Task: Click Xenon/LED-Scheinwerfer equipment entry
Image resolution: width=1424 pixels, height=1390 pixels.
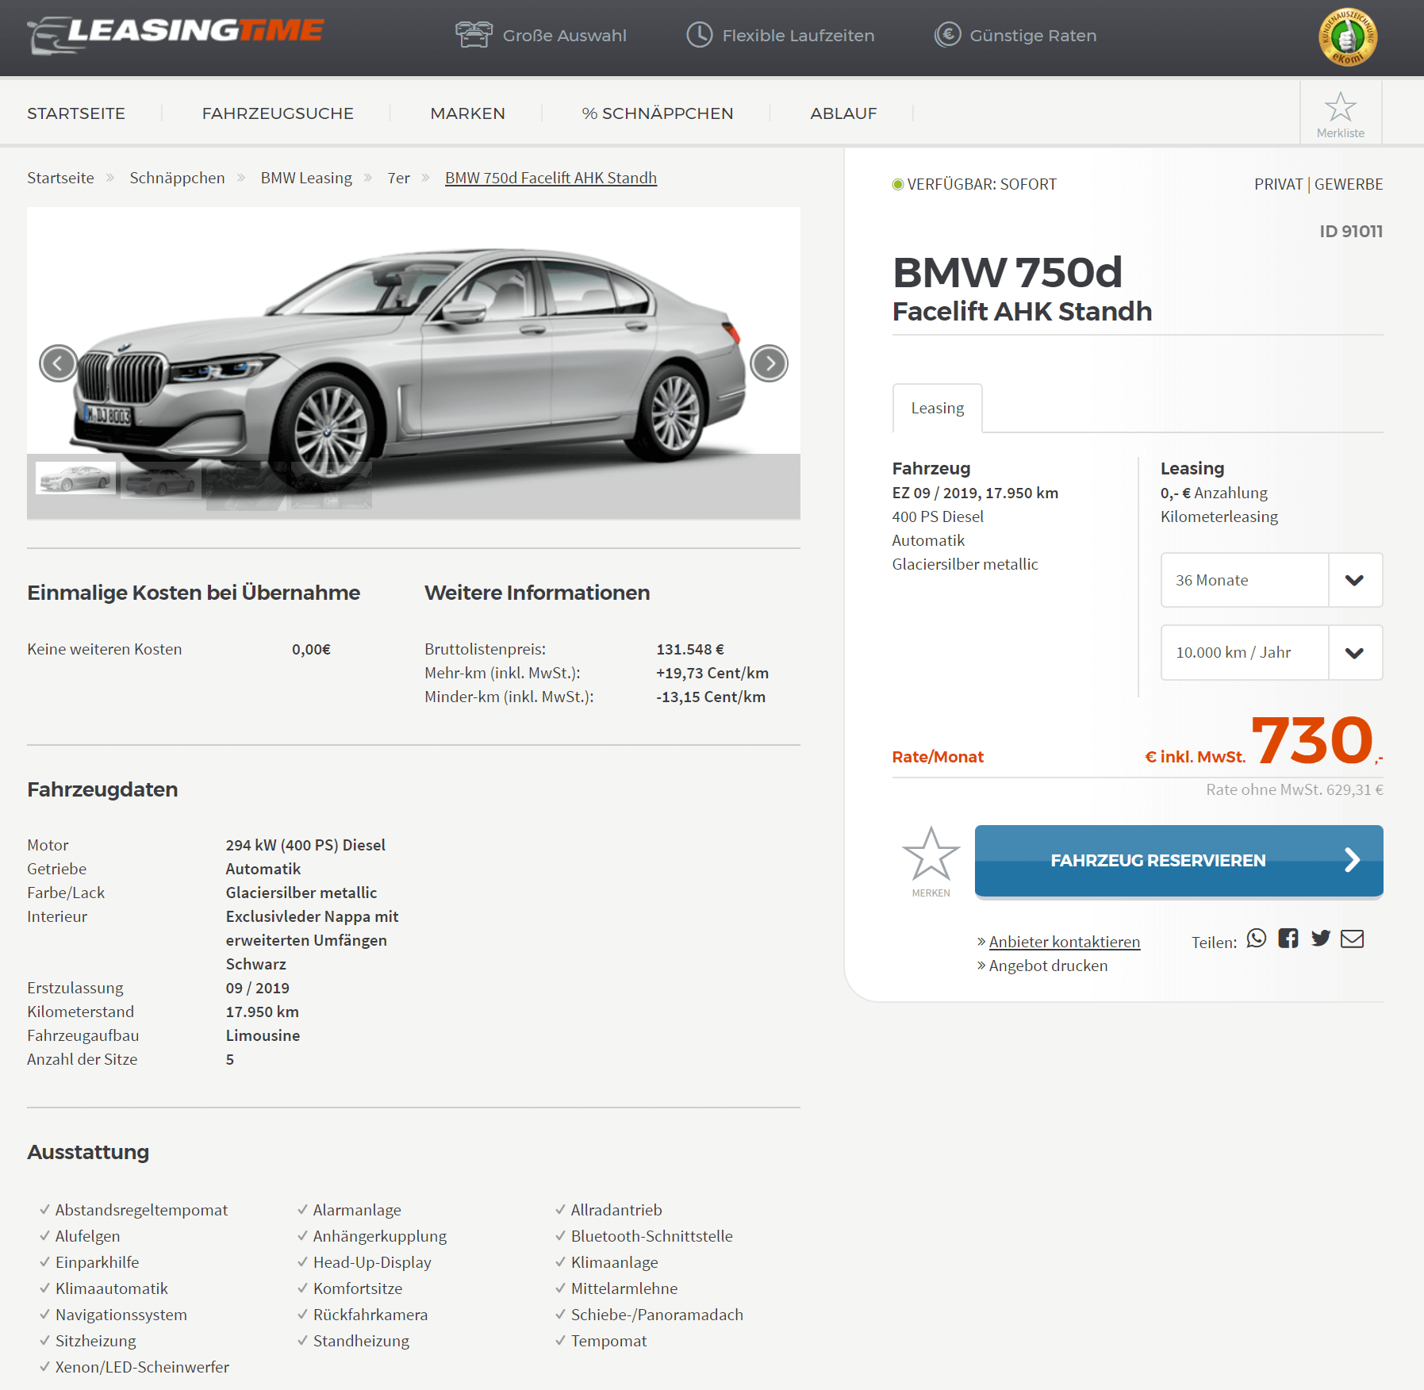Action: point(142,1367)
